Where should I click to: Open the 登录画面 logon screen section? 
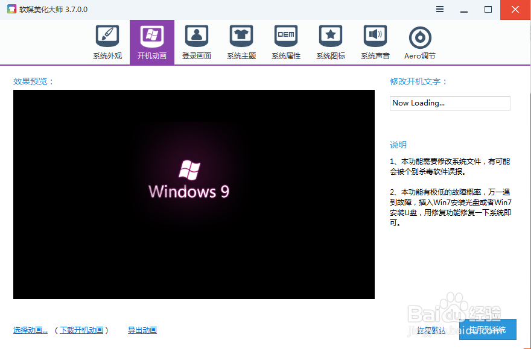[x=196, y=41]
